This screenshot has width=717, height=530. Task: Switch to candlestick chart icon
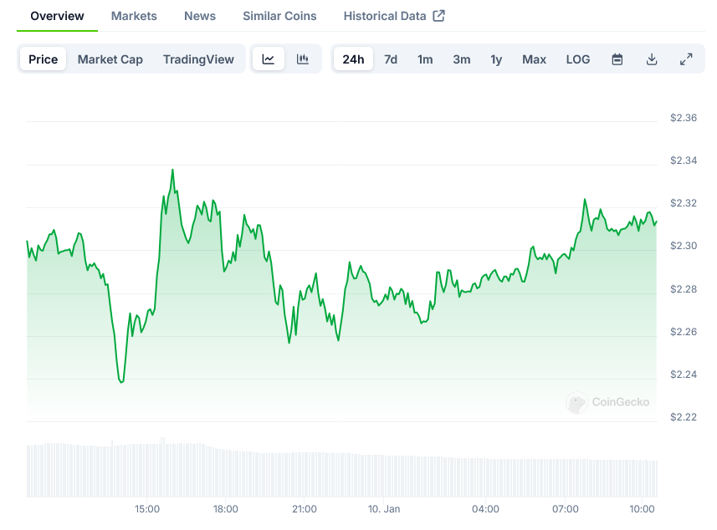click(303, 59)
